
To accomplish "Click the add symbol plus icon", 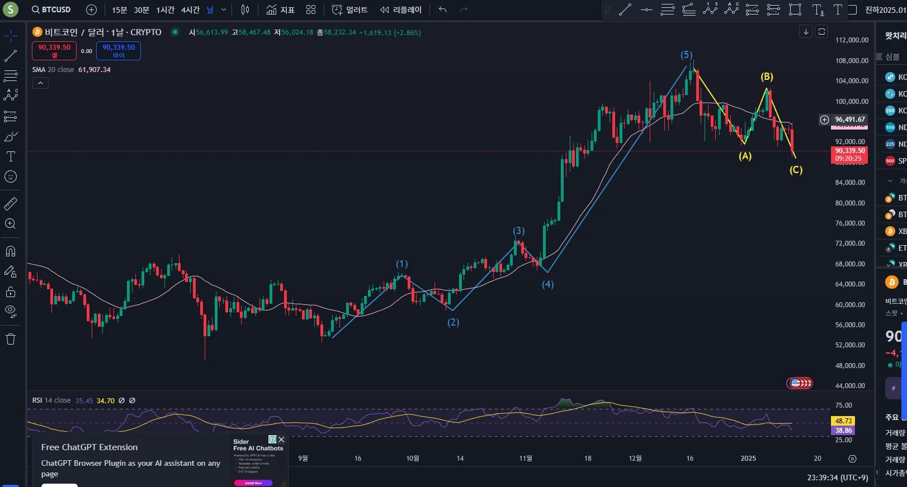I will [92, 9].
